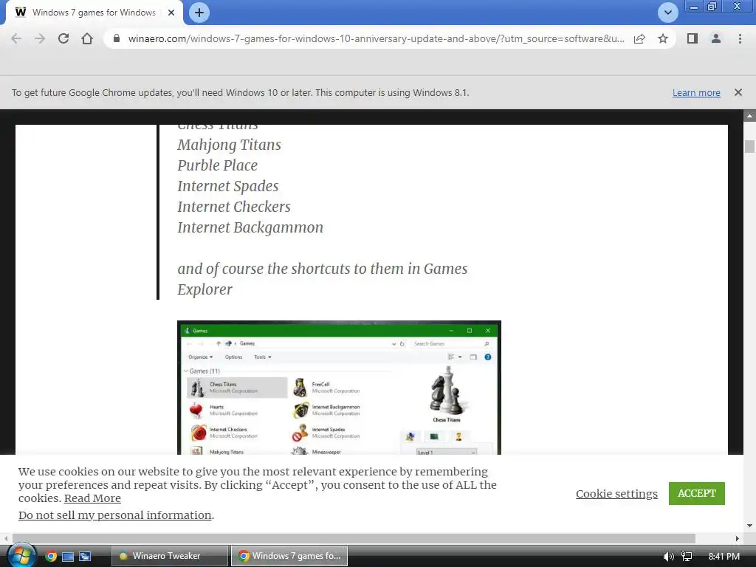Click the Internet Checkers list entry

click(234, 207)
